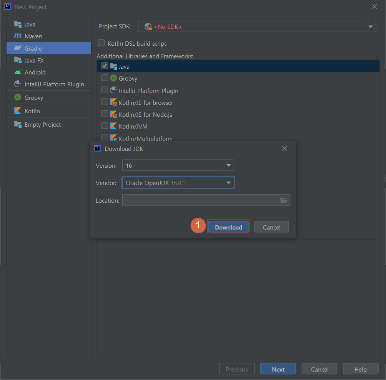Click the Kotlin/Multiplatform icon
Image resolution: width=386 pixels, height=380 pixels.
(113, 138)
